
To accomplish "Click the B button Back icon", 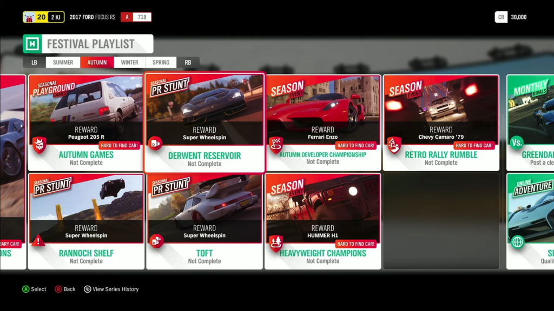I will tap(58, 289).
